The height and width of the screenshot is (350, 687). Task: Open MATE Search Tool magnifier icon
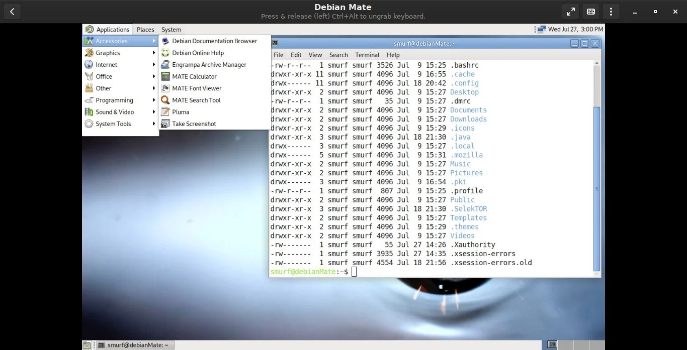tap(165, 100)
